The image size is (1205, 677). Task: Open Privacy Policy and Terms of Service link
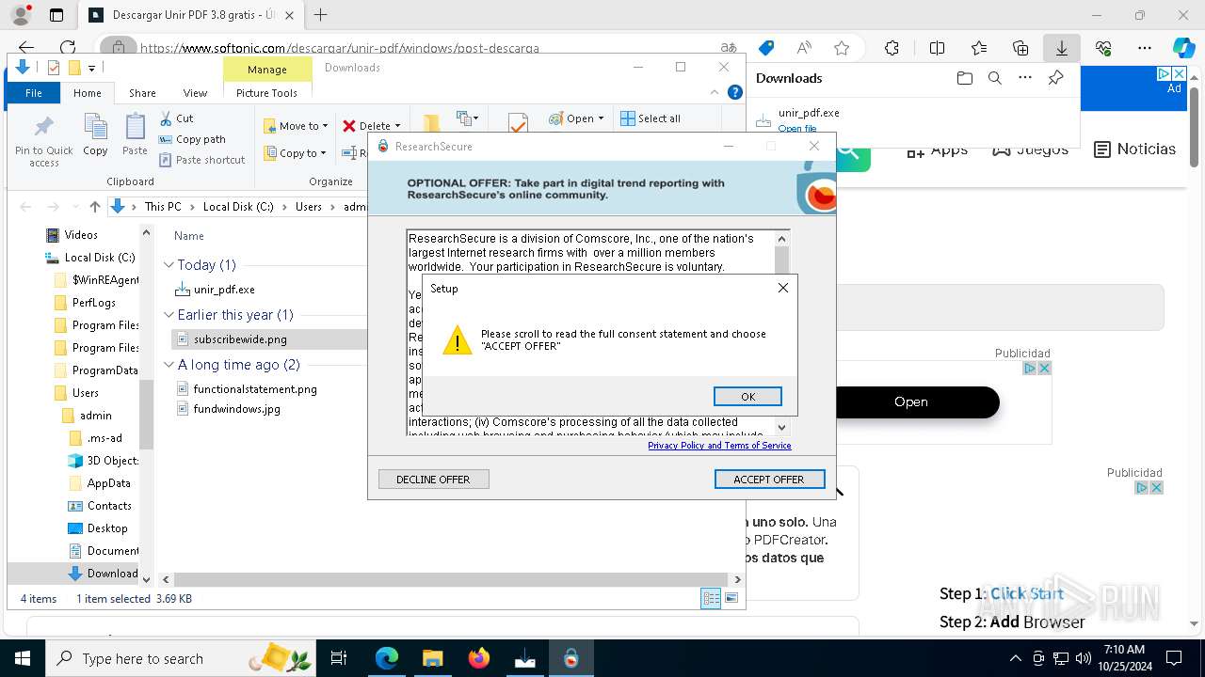coord(719,446)
